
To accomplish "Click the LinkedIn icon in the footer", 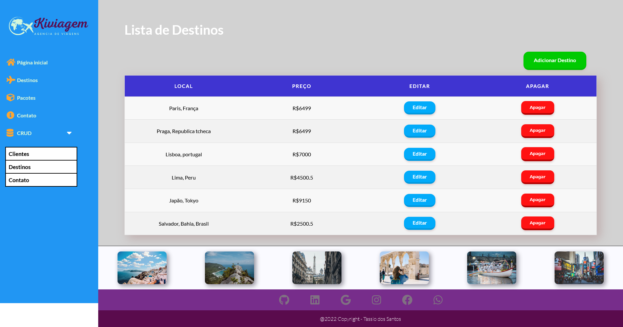I will [x=315, y=300].
